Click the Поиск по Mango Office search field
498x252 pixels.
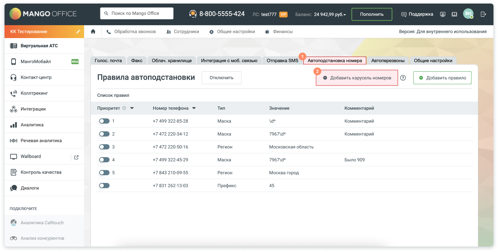coord(137,13)
